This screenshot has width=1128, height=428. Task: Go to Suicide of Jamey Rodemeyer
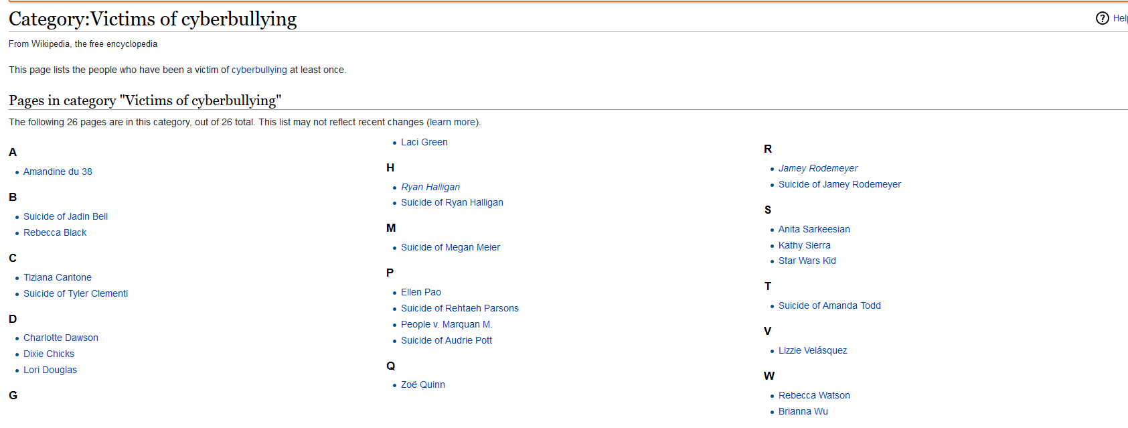[839, 184]
